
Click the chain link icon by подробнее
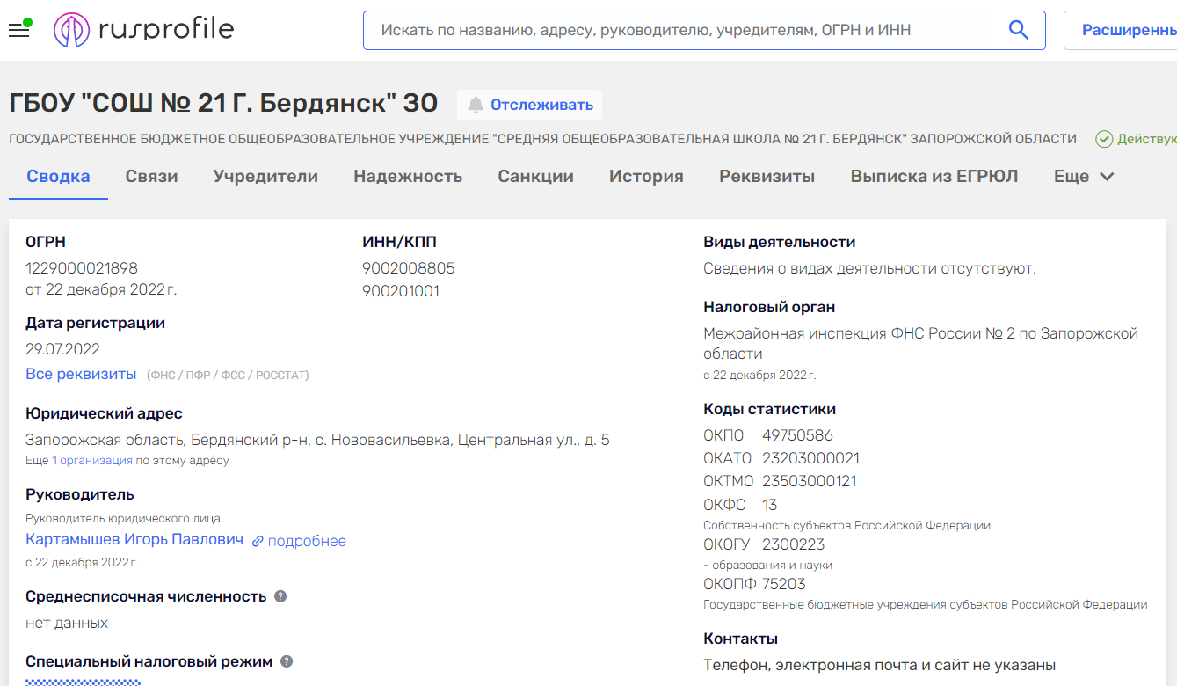pos(258,542)
